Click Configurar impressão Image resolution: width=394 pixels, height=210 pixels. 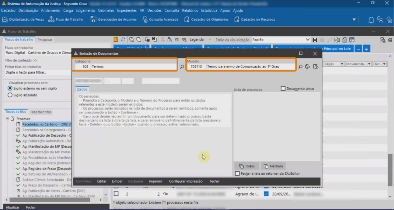[186, 181]
